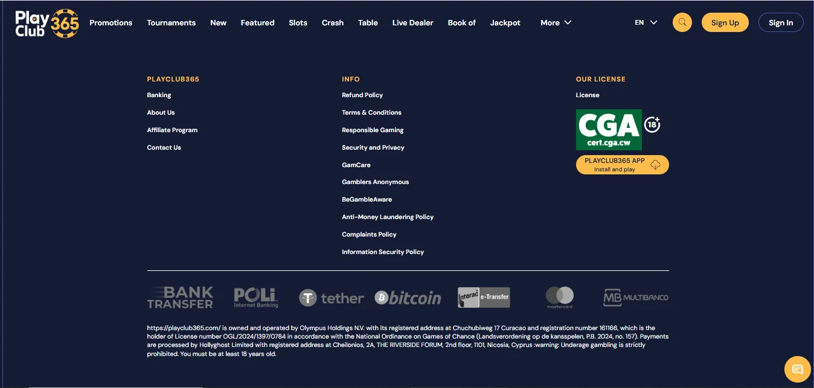Go to Tournaments section
Viewport: 814px width, 388px height.
171,23
